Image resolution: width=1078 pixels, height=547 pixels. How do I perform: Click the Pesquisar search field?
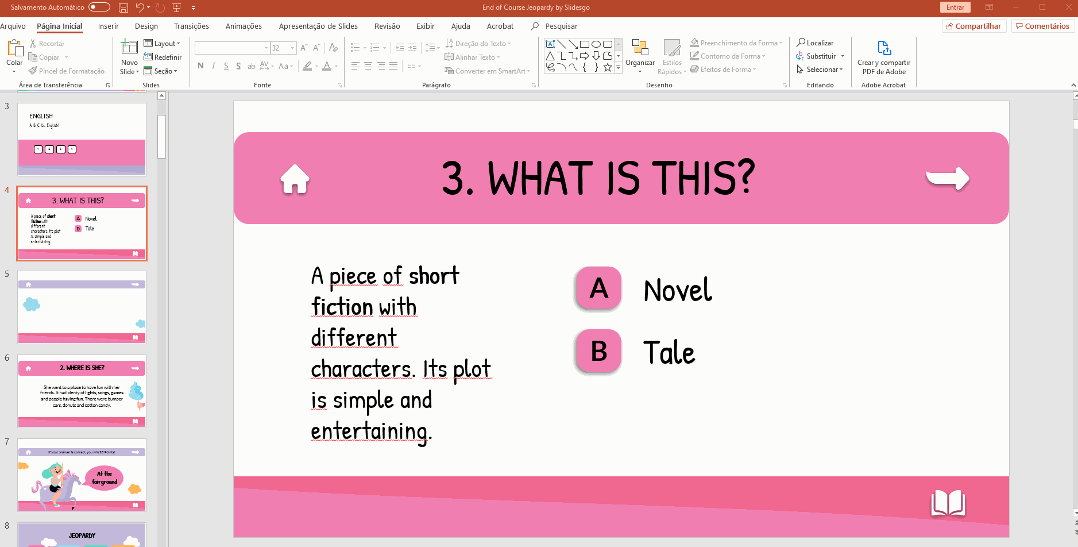point(561,26)
